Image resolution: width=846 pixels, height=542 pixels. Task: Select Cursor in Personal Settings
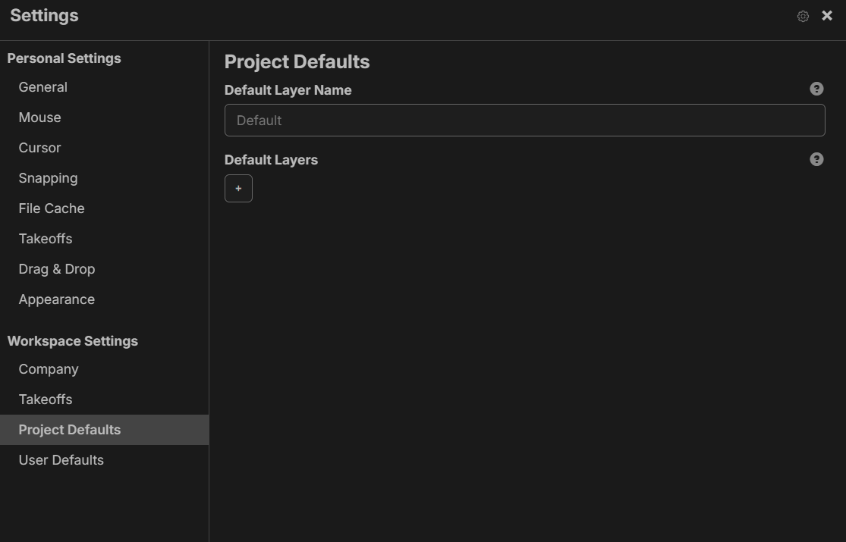[104, 148]
